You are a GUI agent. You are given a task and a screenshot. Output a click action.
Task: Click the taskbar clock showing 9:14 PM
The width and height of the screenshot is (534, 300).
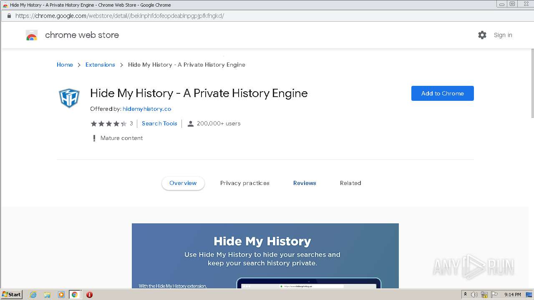coord(513,295)
